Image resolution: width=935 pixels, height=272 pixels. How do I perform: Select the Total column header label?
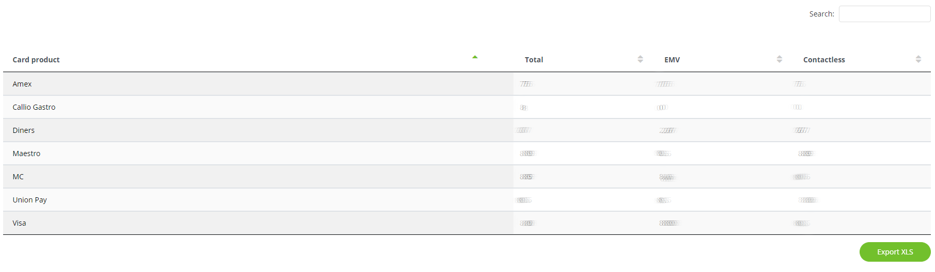pos(534,60)
